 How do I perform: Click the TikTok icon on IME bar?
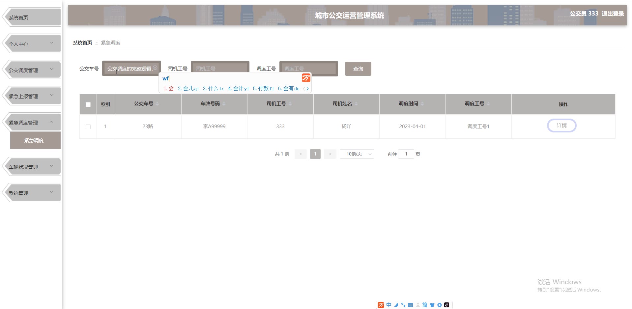coord(446,305)
